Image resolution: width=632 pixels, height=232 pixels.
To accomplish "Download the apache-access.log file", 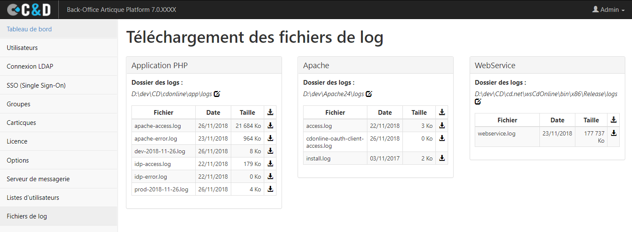I will (270, 125).
